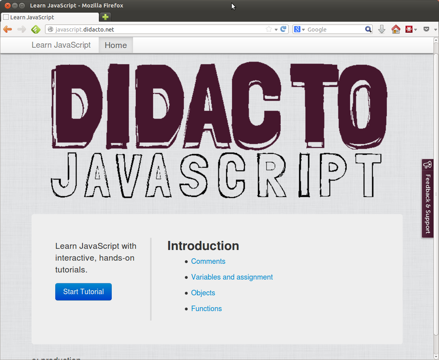
Task: Open the downloads arrow icon
Action: pyautogui.click(x=382, y=29)
